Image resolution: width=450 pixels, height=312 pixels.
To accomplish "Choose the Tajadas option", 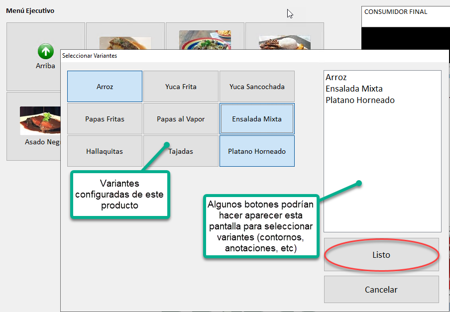I will (x=181, y=151).
